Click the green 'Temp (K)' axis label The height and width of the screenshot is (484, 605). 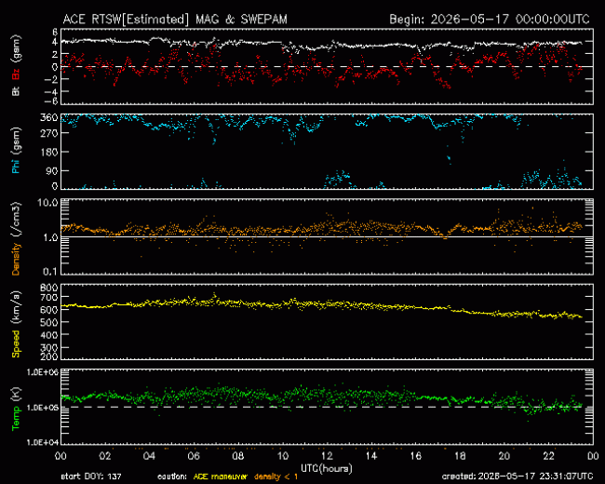16,410
